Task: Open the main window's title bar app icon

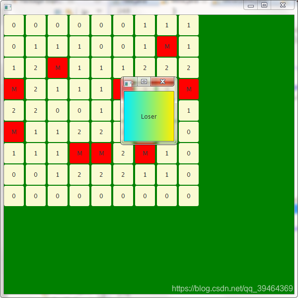Action: click(8, 7)
